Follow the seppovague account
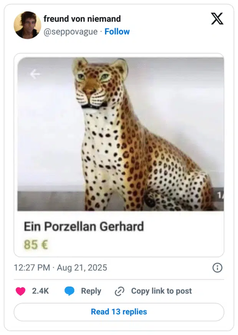This screenshot has height=335, width=238. (x=117, y=32)
